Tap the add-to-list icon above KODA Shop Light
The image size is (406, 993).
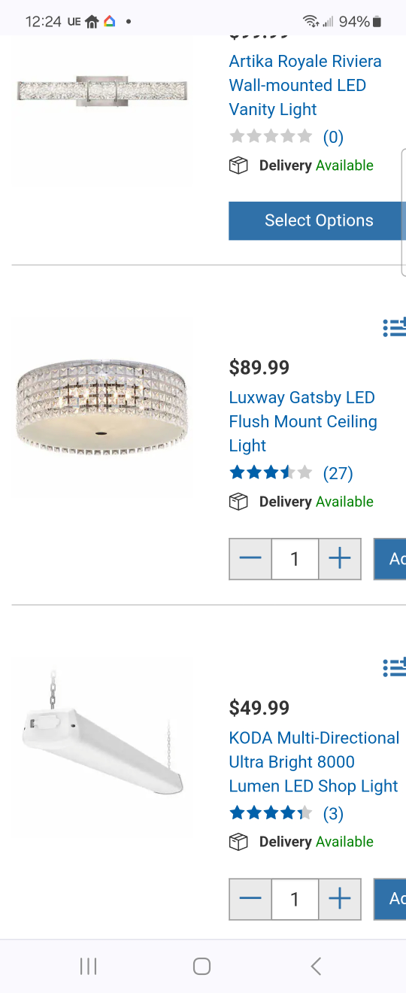coord(395,667)
